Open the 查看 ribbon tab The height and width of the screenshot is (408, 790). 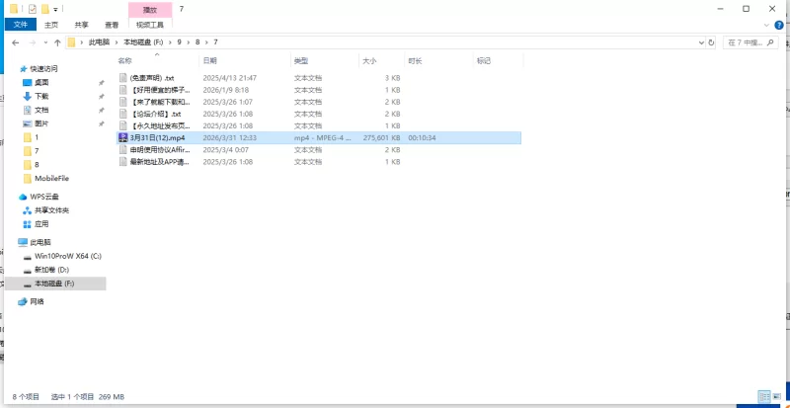pos(112,25)
